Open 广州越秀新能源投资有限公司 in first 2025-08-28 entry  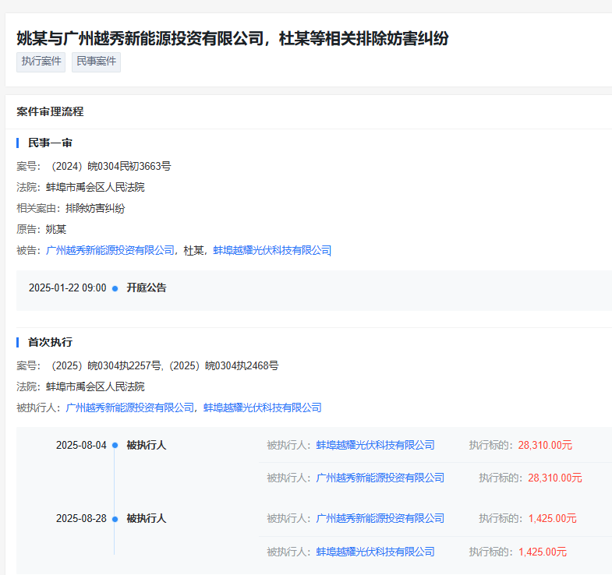(x=380, y=519)
